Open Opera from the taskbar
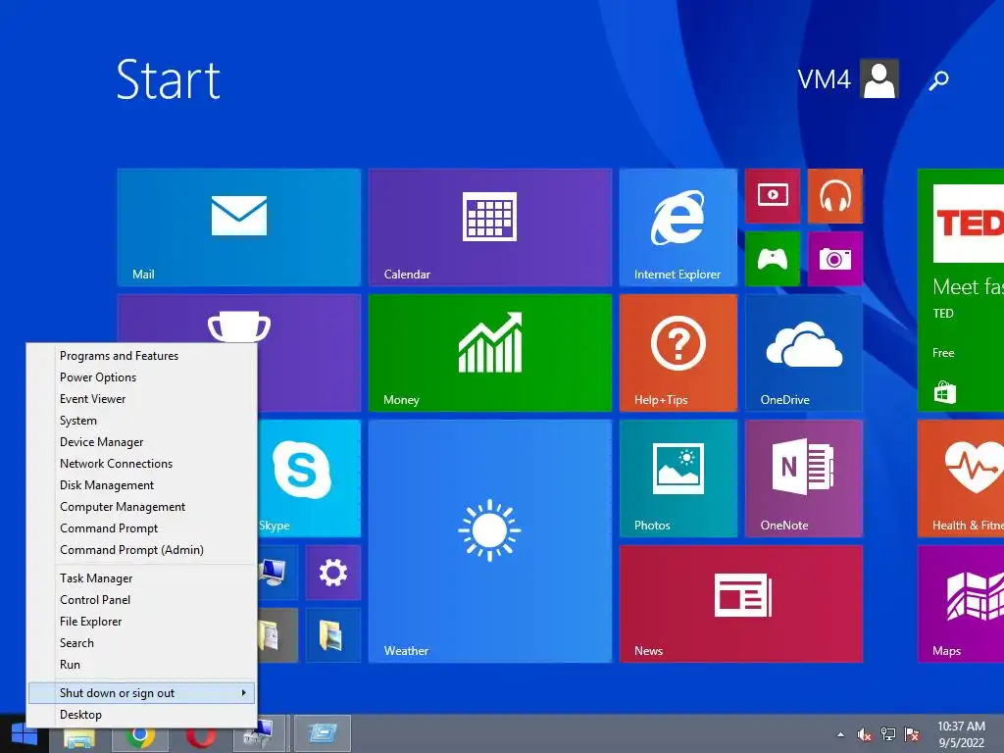The height and width of the screenshot is (753, 1004). [x=201, y=737]
